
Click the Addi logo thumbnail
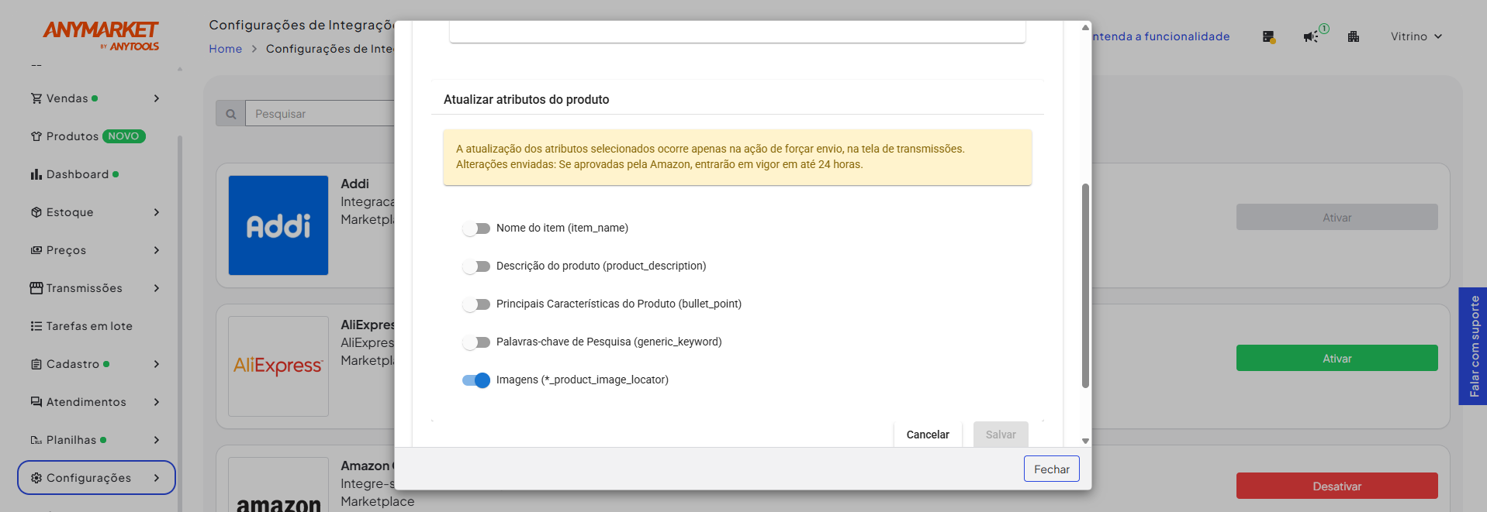(278, 225)
